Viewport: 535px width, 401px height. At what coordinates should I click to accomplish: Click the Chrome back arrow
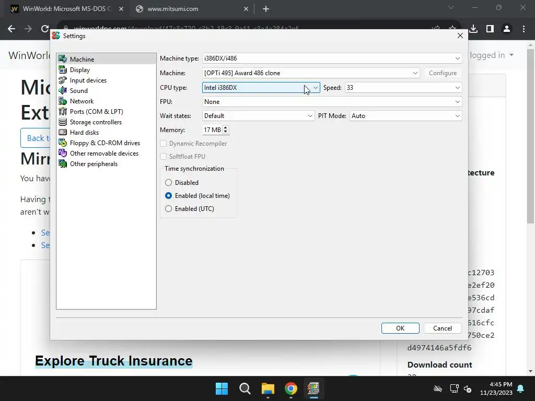pos(11,29)
